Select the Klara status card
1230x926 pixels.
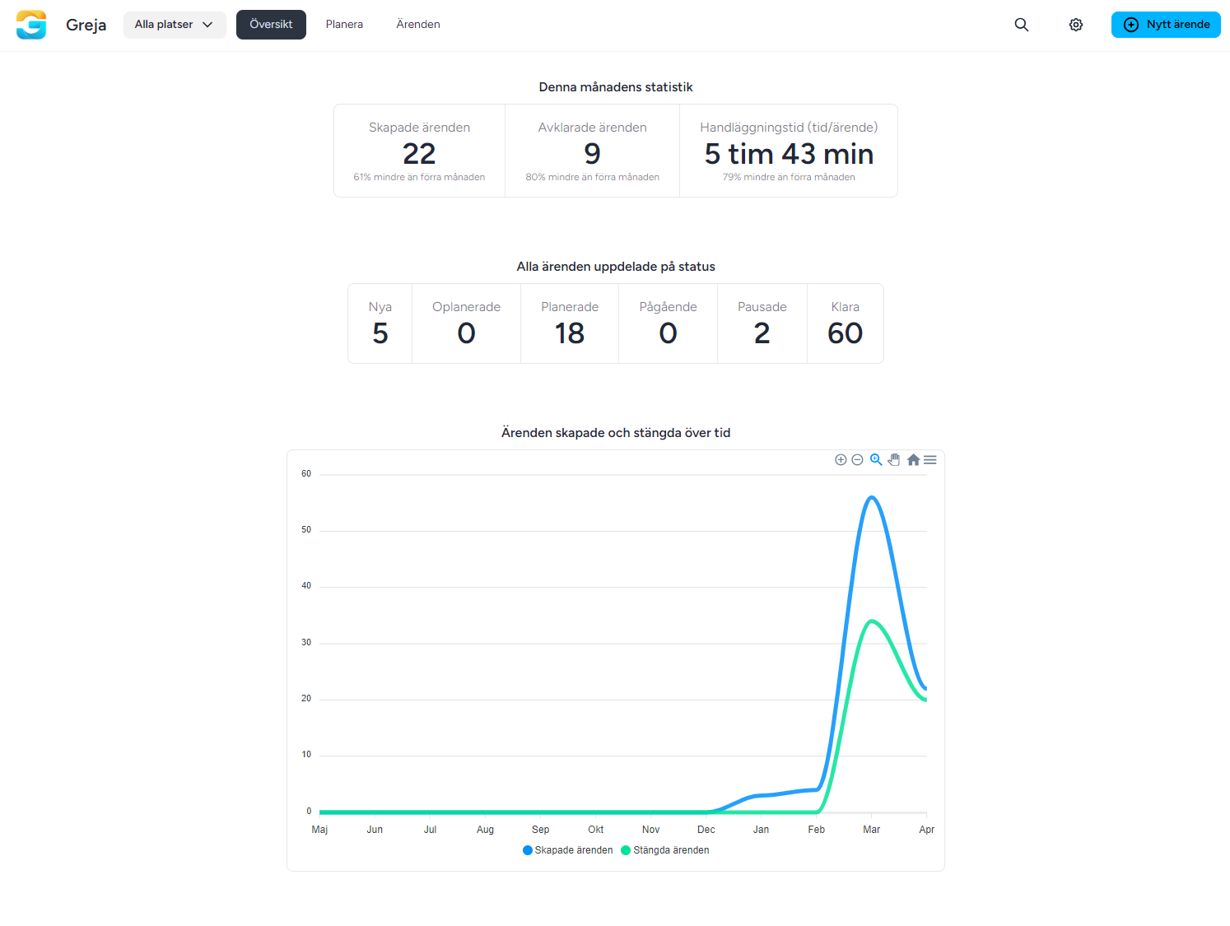(x=845, y=323)
